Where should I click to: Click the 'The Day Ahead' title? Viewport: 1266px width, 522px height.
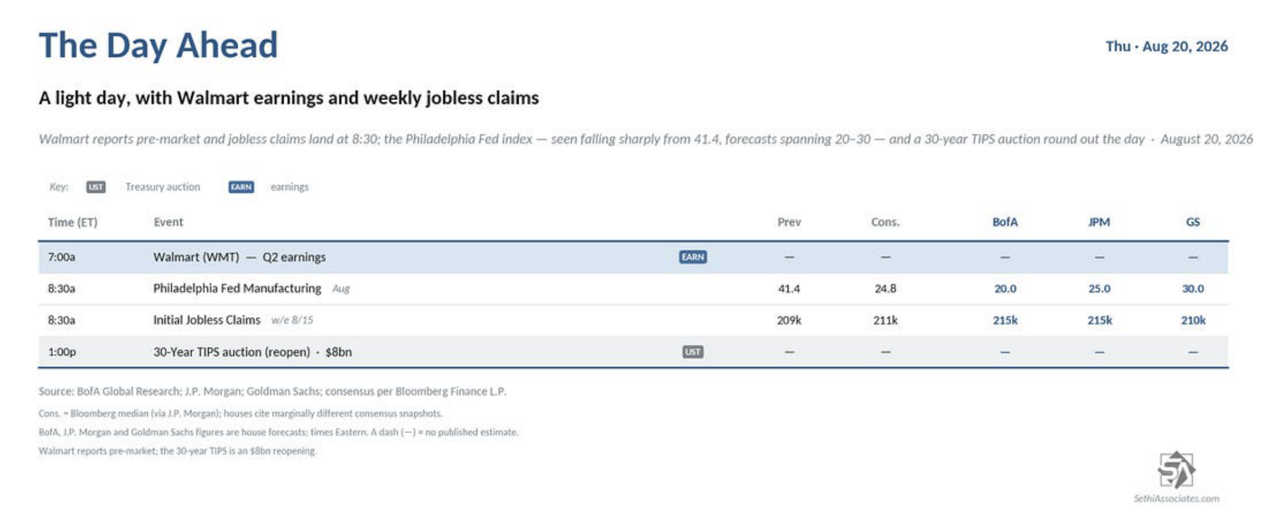[x=158, y=45]
